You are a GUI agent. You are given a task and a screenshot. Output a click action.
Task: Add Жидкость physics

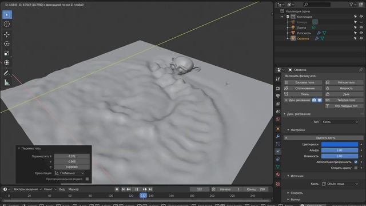pyautogui.click(x=344, y=88)
